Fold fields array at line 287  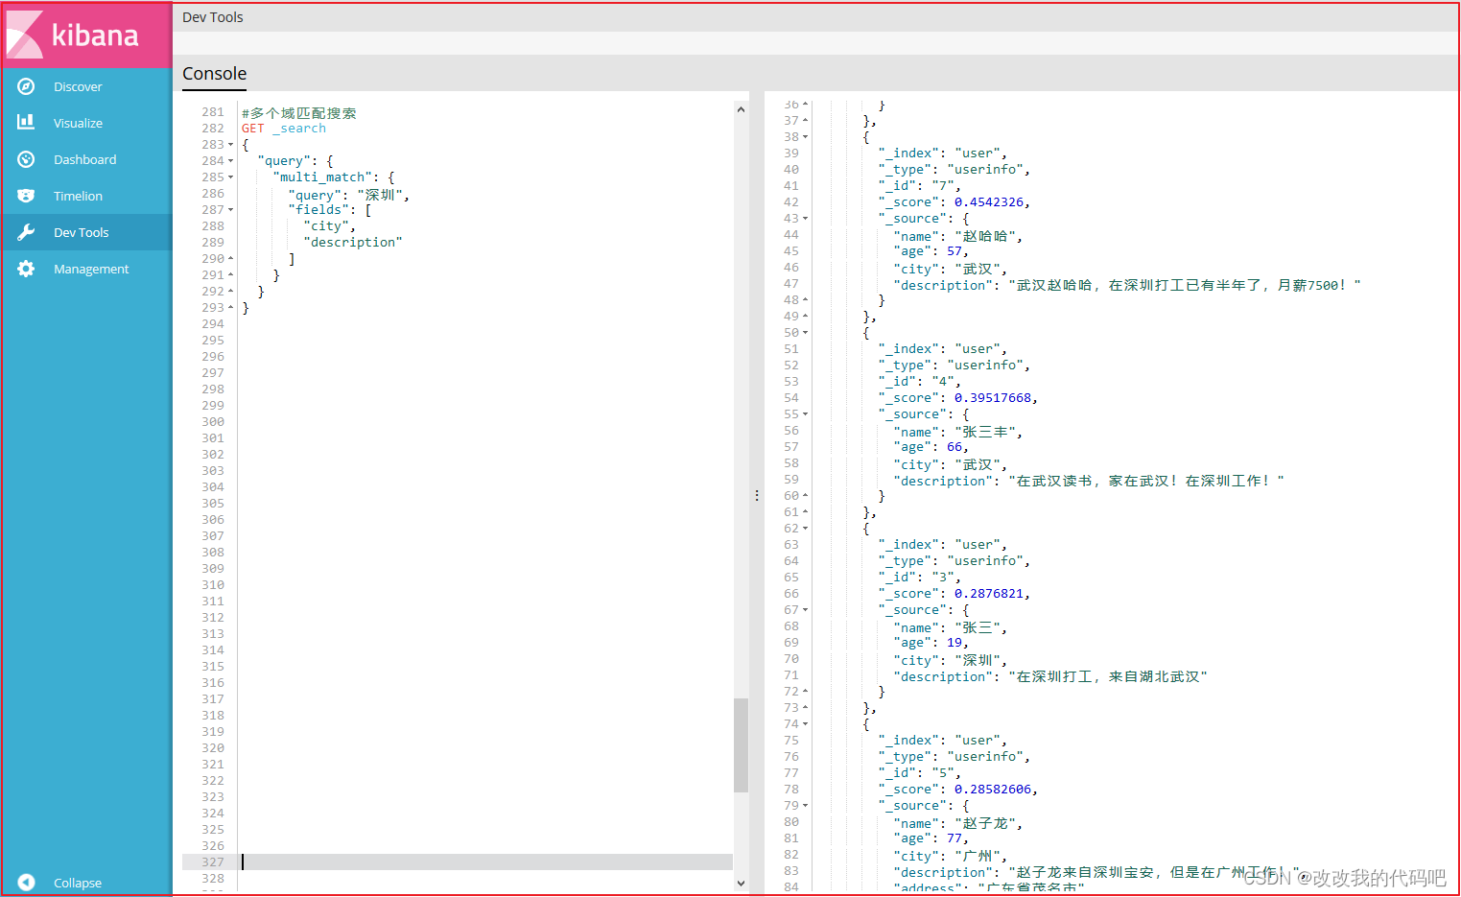pyautogui.click(x=230, y=210)
